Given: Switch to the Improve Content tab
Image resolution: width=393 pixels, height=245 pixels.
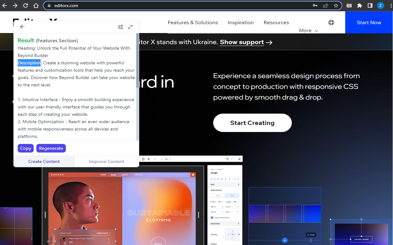Looking at the screenshot, I should click(107, 161).
